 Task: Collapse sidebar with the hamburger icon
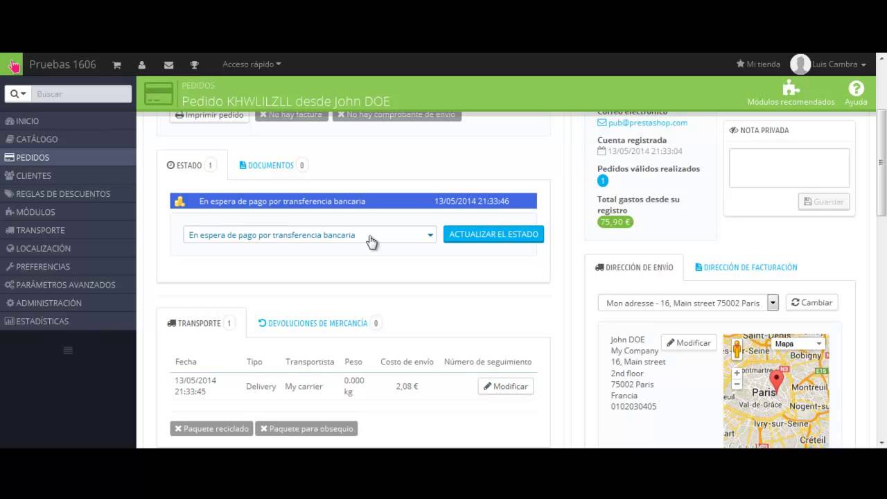click(x=68, y=351)
